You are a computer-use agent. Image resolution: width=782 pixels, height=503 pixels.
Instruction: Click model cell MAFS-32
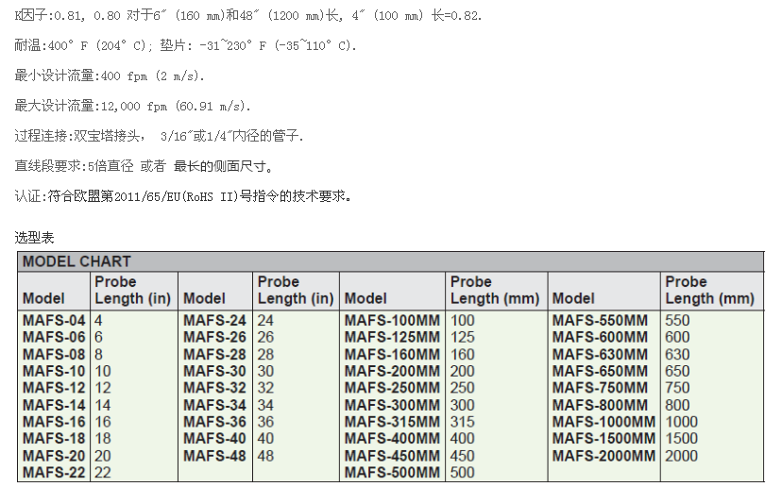pos(214,389)
